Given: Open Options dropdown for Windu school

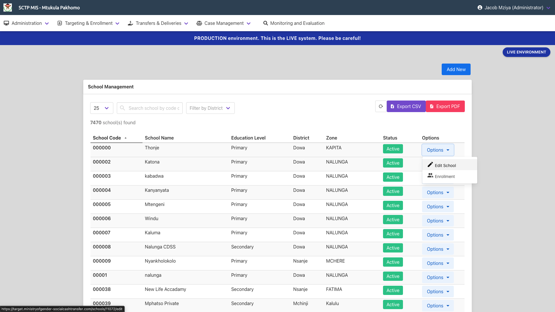Looking at the screenshot, I should pyautogui.click(x=438, y=221).
